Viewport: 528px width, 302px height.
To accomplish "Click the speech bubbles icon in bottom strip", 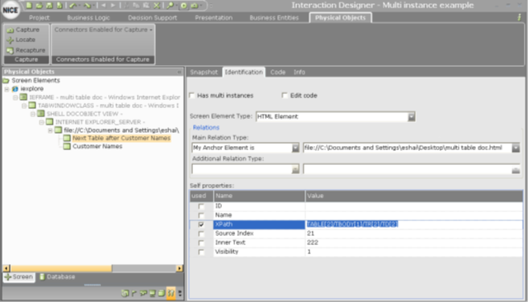I will 143,293.
